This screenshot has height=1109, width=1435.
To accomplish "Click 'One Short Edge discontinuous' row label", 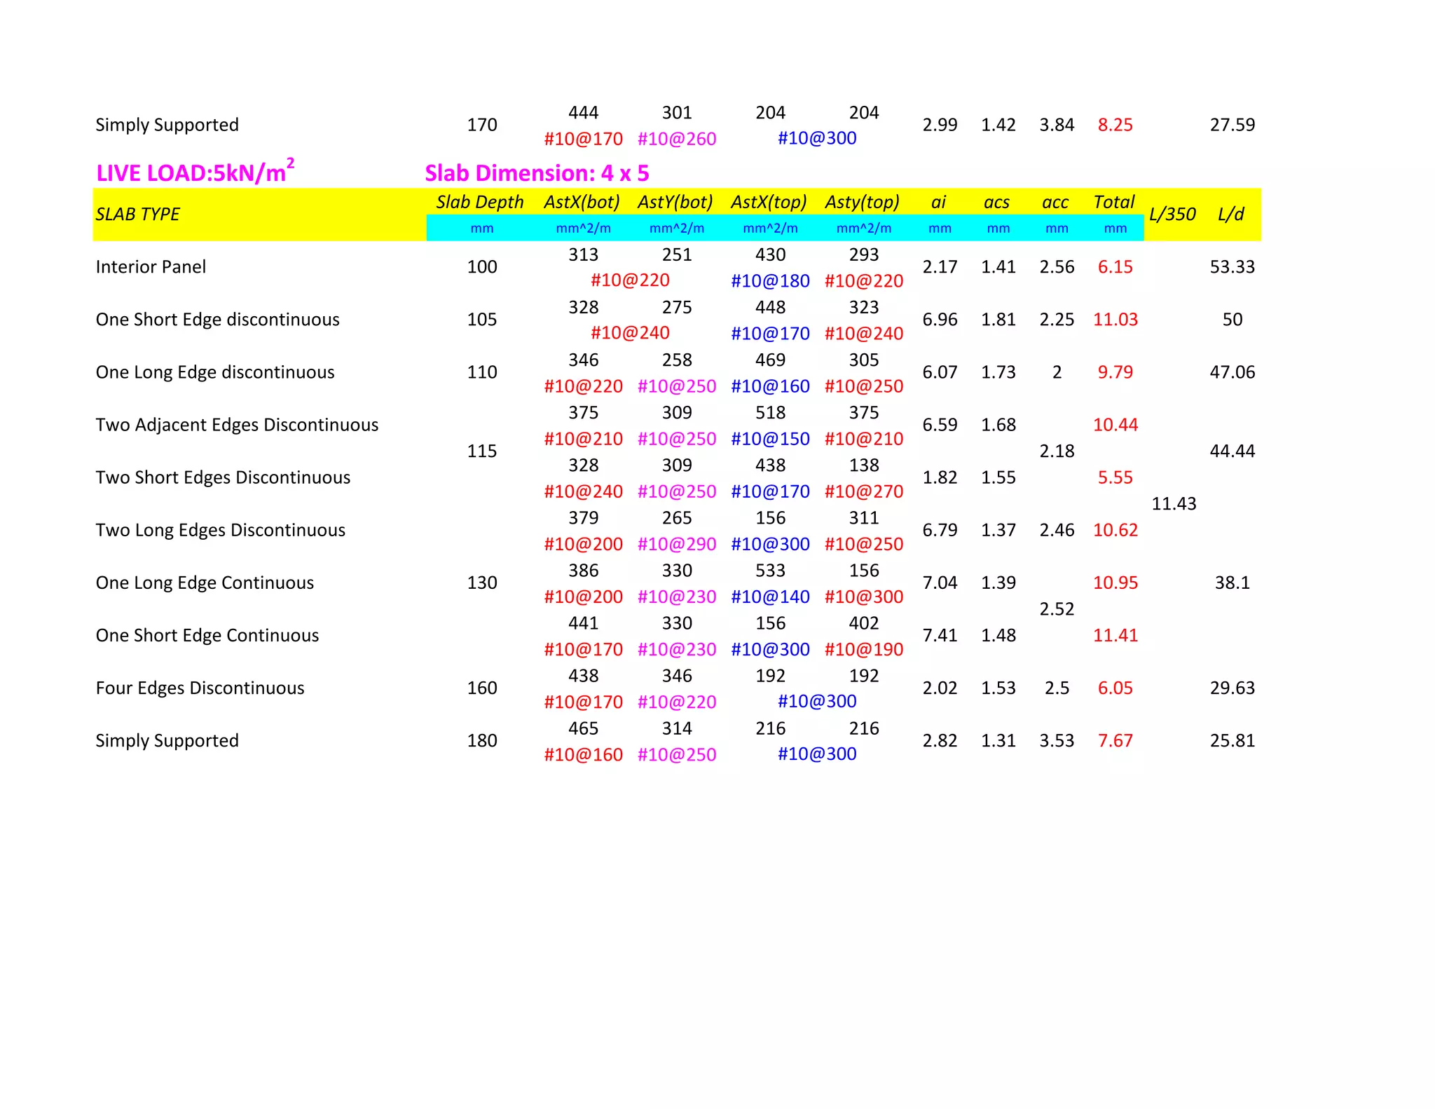I will [x=217, y=320].
